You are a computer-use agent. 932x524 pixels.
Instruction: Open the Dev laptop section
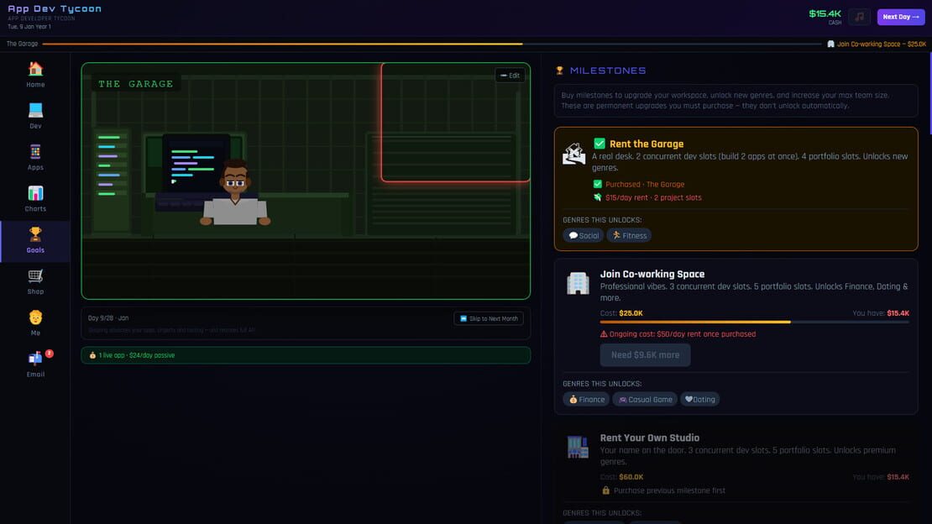click(x=35, y=117)
